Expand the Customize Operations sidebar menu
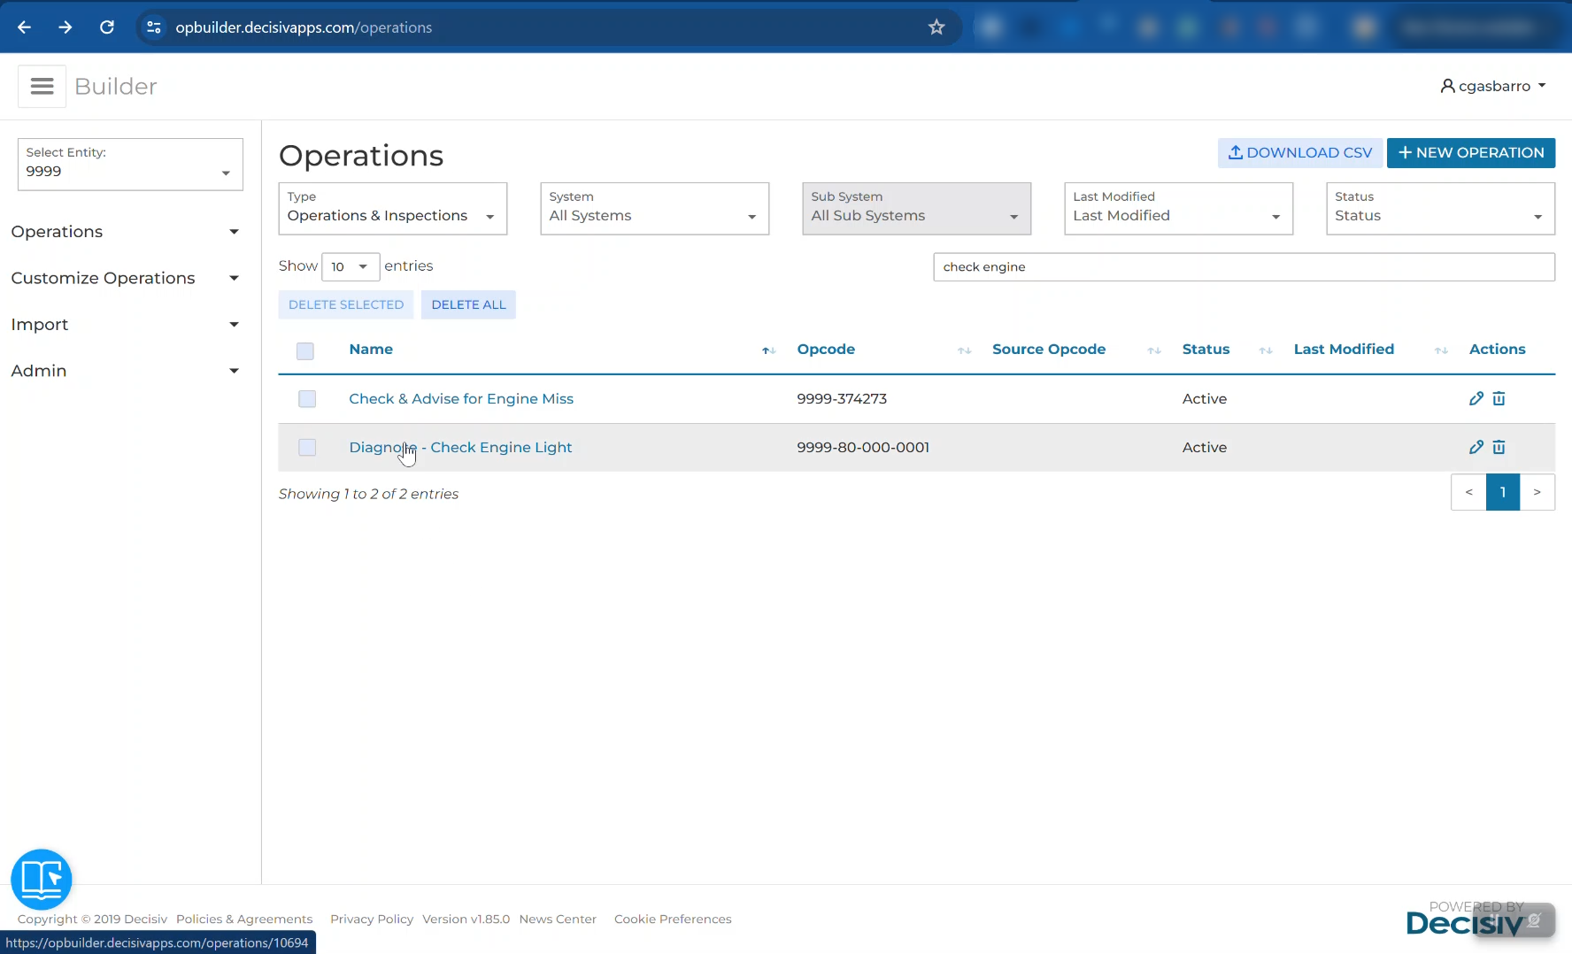Viewport: 1572px width, 954px height. click(126, 278)
